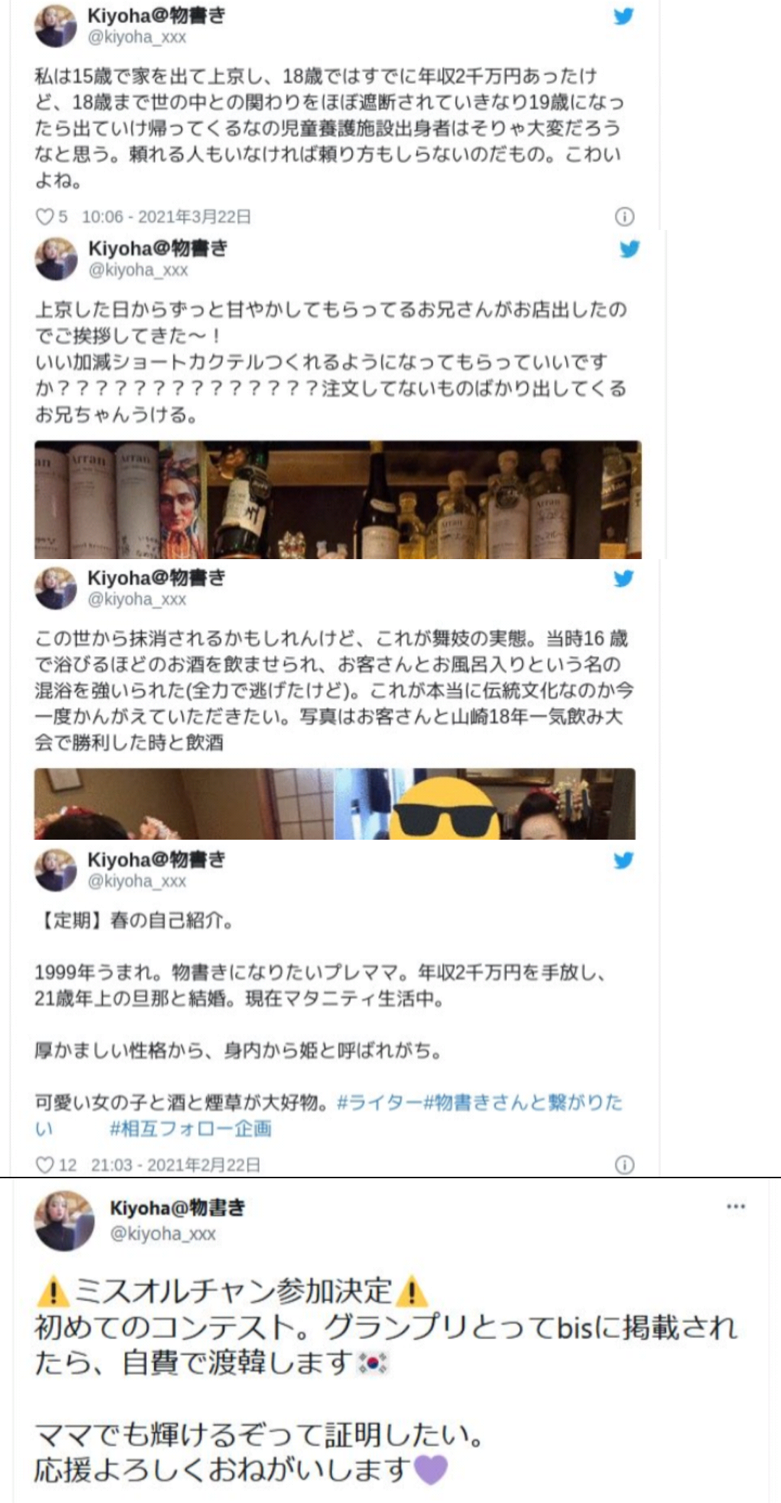Open the maiko photo with sunglasses emoji
This screenshot has width=781, height=1503.
tap(485, 804)
